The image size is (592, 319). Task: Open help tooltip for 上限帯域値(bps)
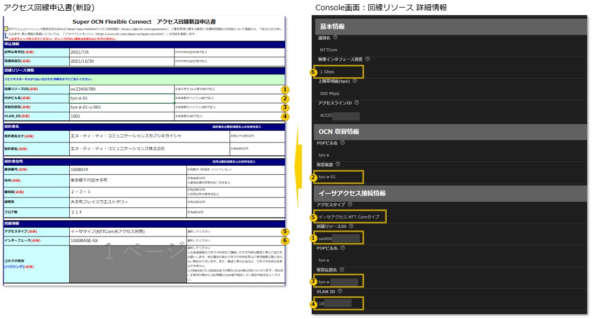tap(355, 81)
